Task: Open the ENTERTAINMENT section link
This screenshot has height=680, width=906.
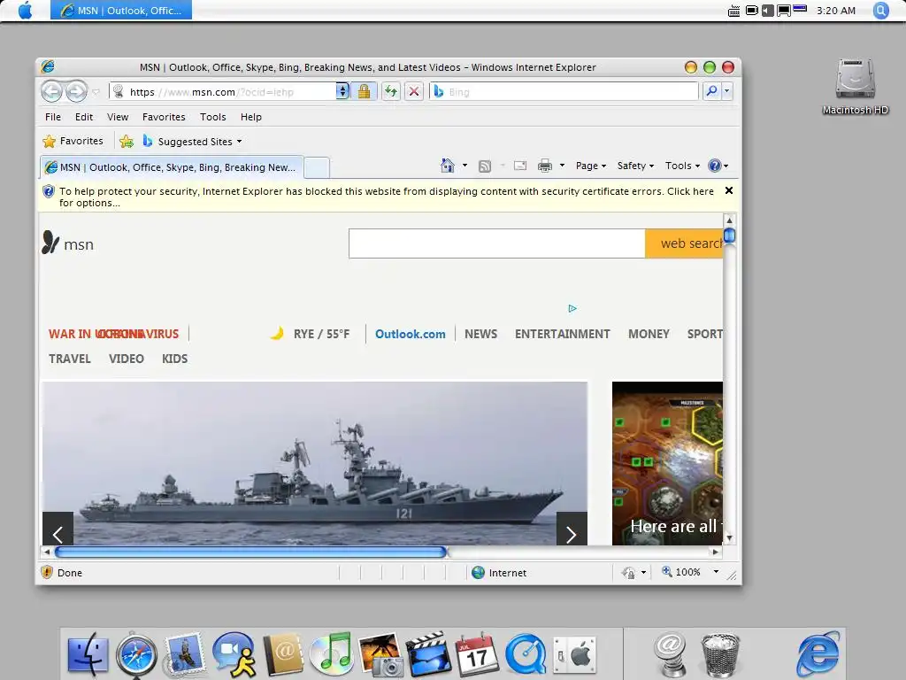Action: (562, 334)
